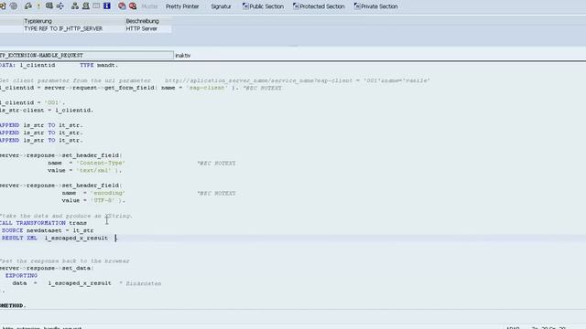586x329 pixels.
Task: Open the Private Section label
Action: (379, 6)
